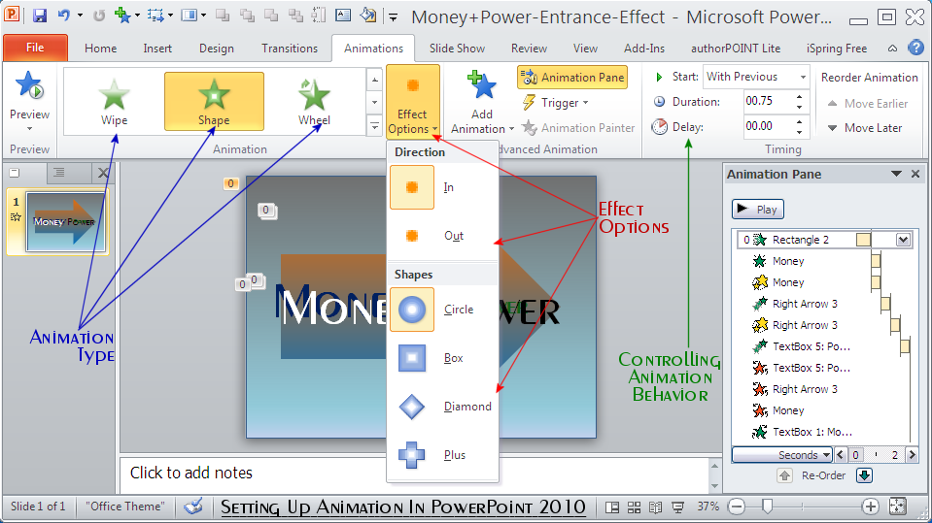Click Play in Animation Pane
Image resolution: width=932 pixels, height=523 pixels.
[758, 209]
